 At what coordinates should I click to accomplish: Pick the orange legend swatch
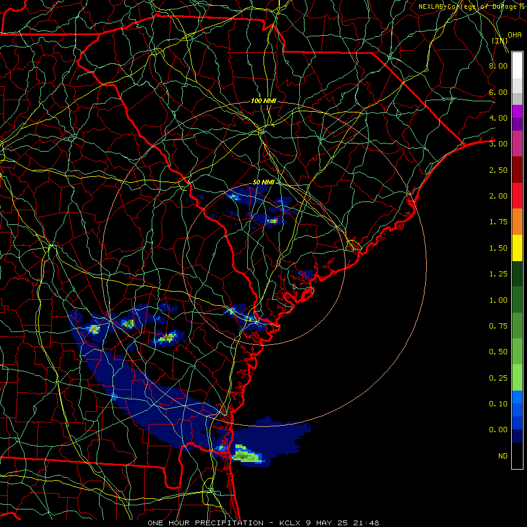[x=517, y=222]
